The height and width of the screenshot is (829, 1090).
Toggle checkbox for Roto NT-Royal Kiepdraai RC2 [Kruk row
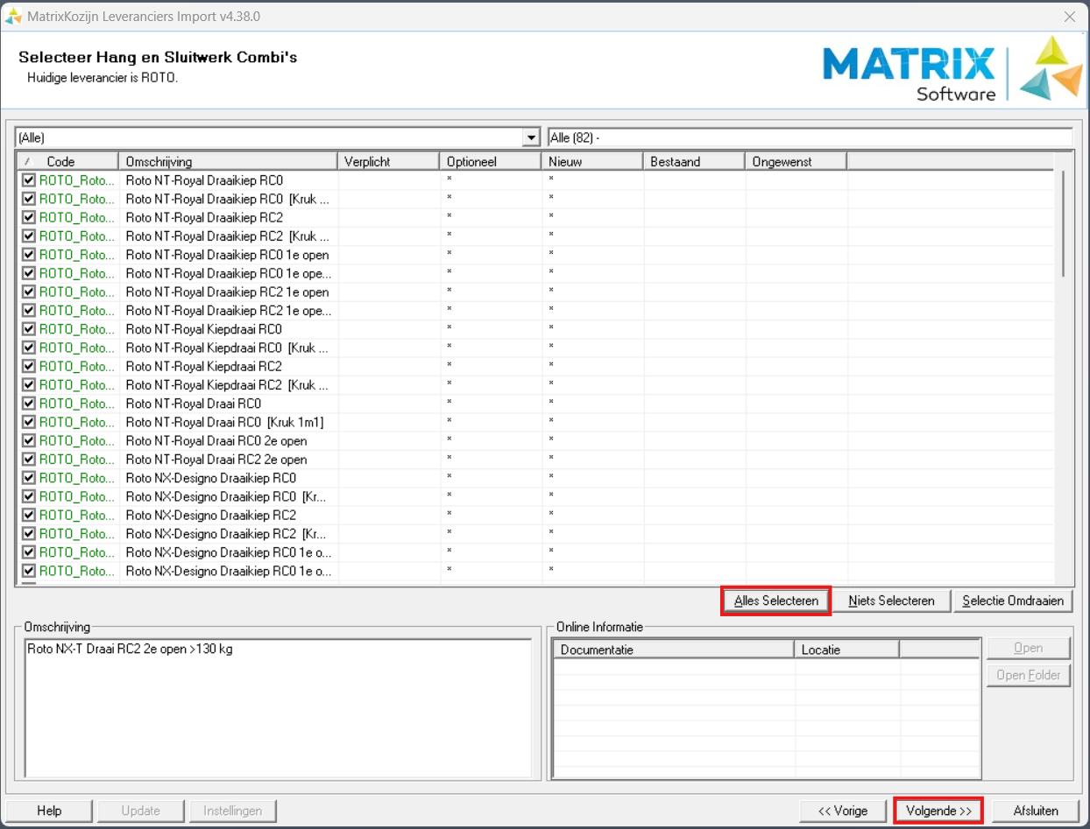[x=29, y=385]
